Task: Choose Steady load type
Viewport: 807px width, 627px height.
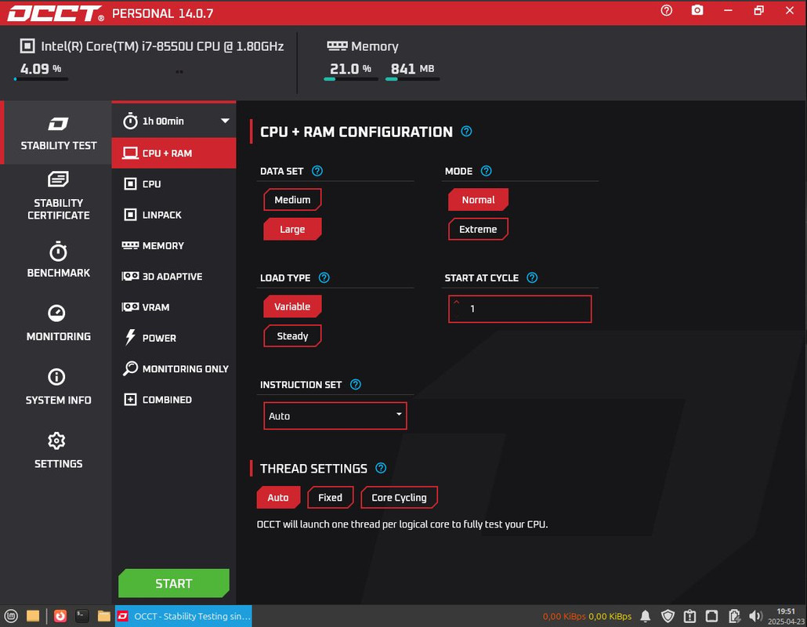Action: click(292, 335)
